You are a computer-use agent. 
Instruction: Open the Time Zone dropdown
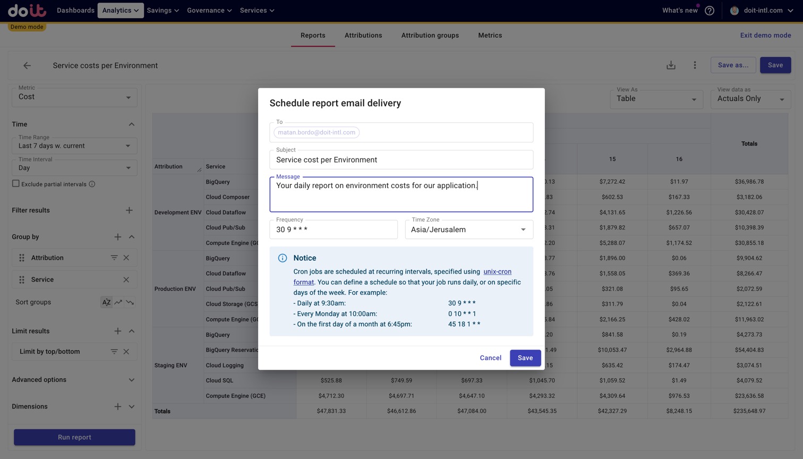point(469,229)
